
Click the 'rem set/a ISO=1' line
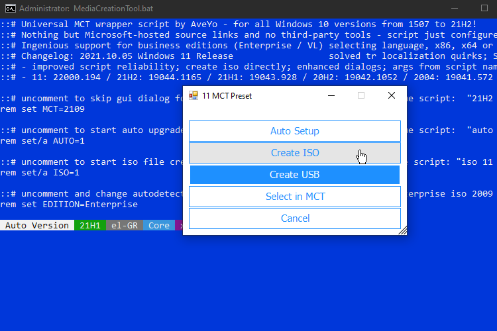(x=40, y=173)
